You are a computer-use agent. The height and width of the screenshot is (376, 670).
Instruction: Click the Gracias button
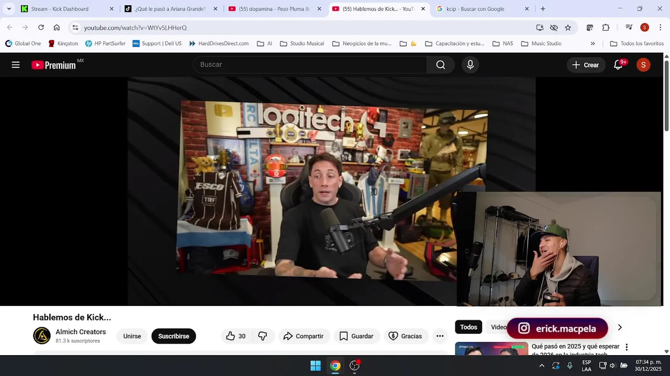(406, 336)
